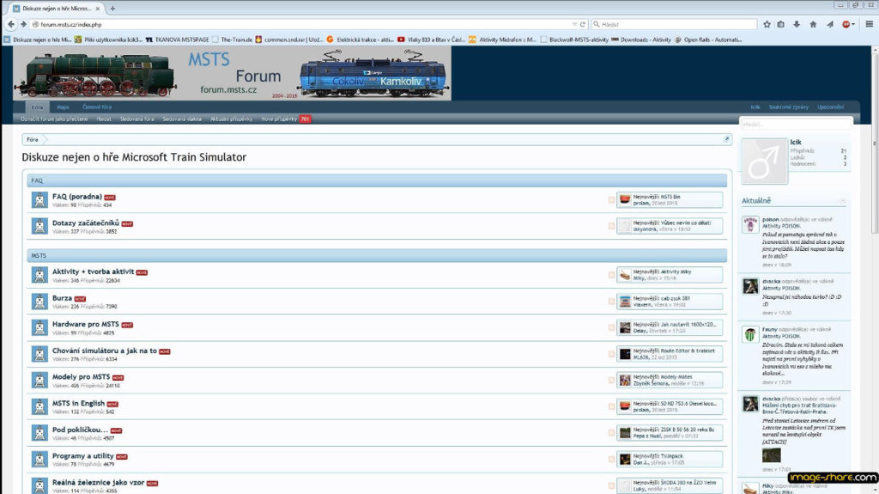Open the TKANOVA MSTSPAGE bookmark
This screenshot has height=494, width=879.
(x=177, y=40)
